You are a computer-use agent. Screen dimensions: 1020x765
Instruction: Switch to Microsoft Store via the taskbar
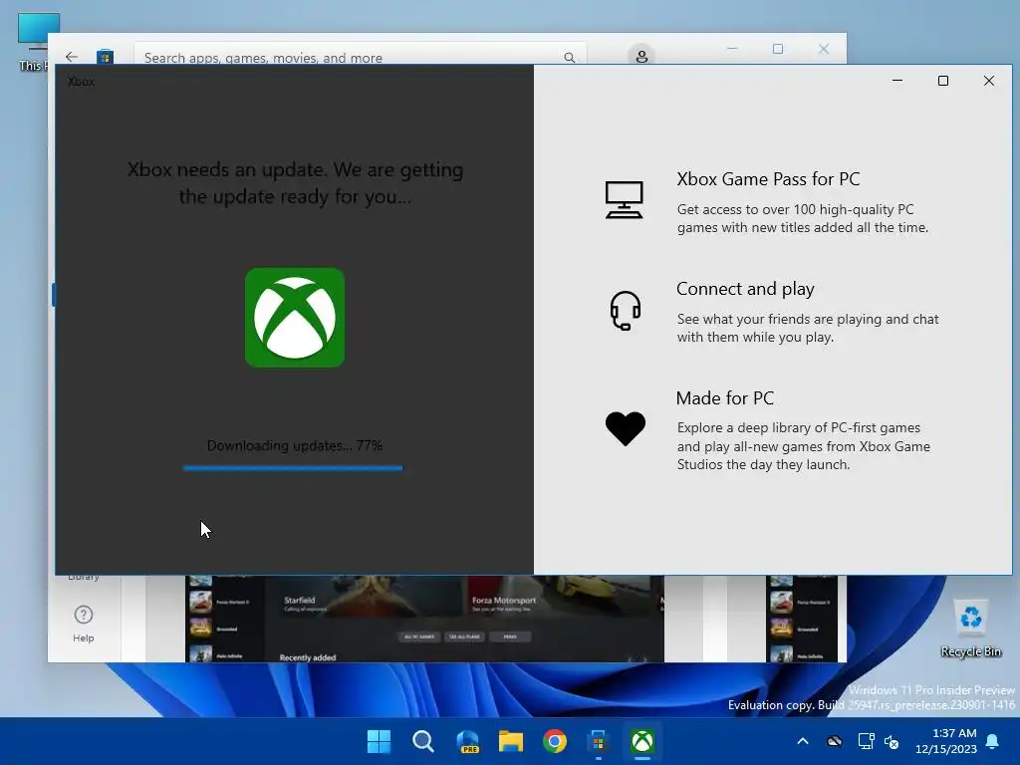(x=598, y=741)
